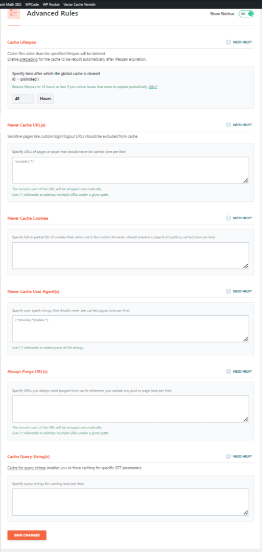
Task: Click into Never Cache Cookies textarea
Action: (x=130, y=256)
